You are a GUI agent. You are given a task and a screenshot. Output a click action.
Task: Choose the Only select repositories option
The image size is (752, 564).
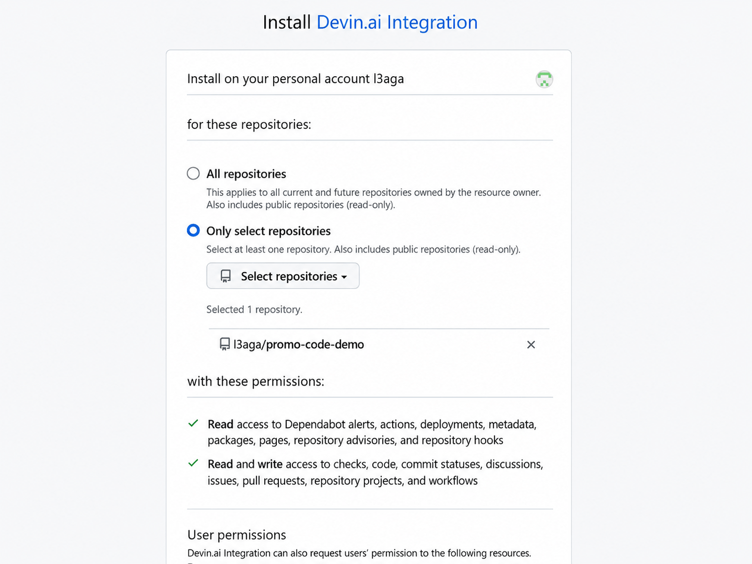tap(193, 230)
